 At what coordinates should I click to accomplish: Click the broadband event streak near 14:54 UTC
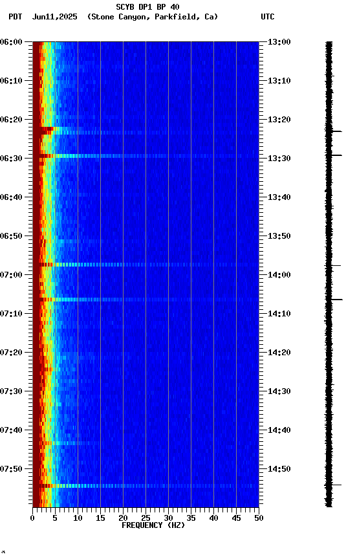click(146, 485)
